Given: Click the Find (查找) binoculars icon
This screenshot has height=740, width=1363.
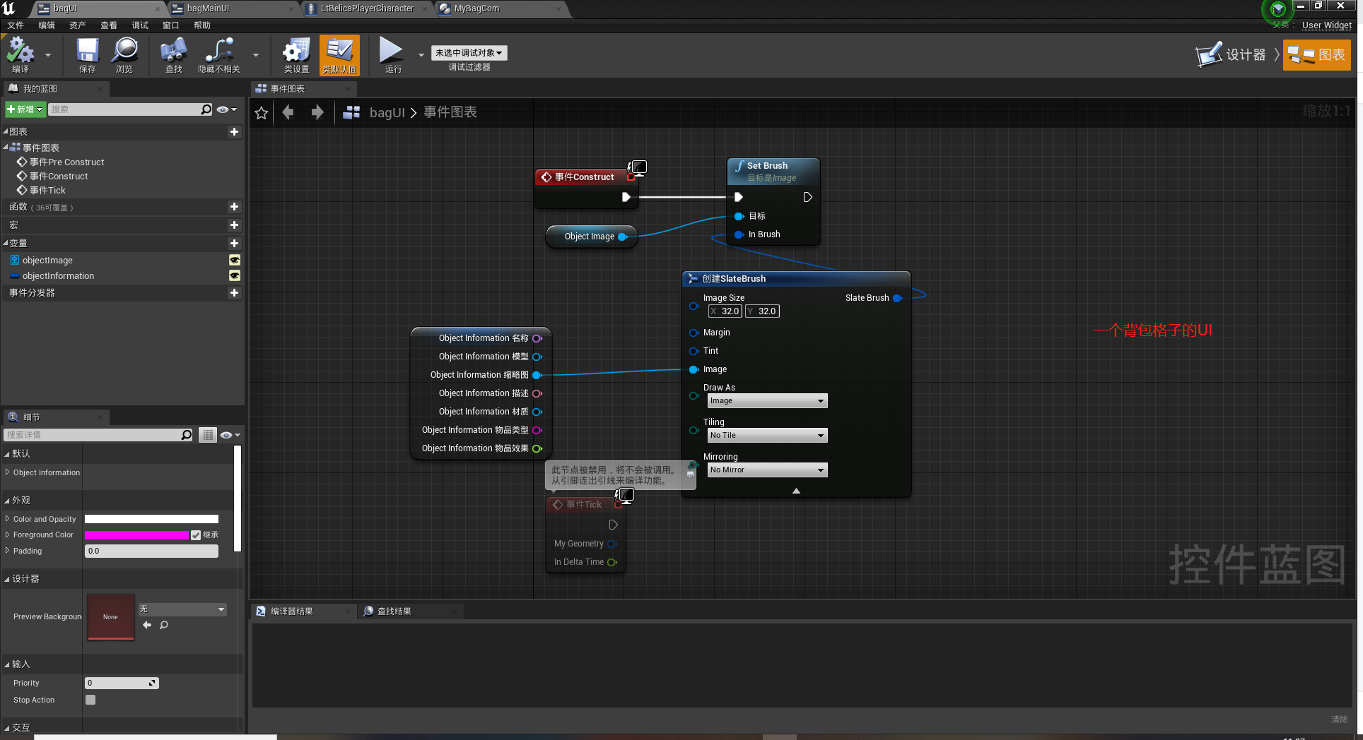Looking at the screenshot, I should coord(173,51).
